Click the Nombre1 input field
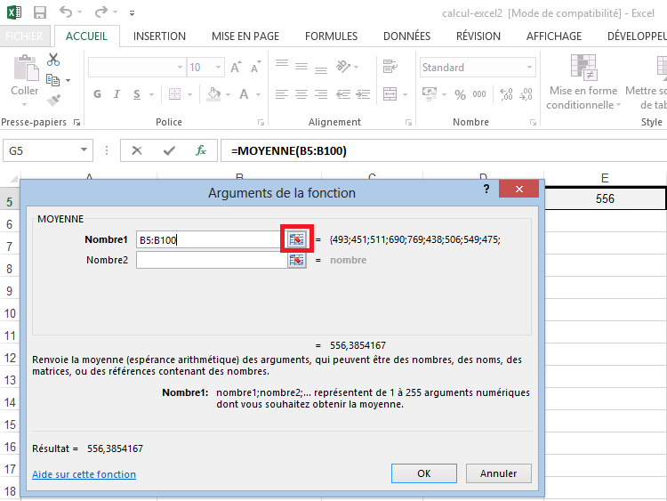This screenshot has width=667, height=501. pos(208,239)
